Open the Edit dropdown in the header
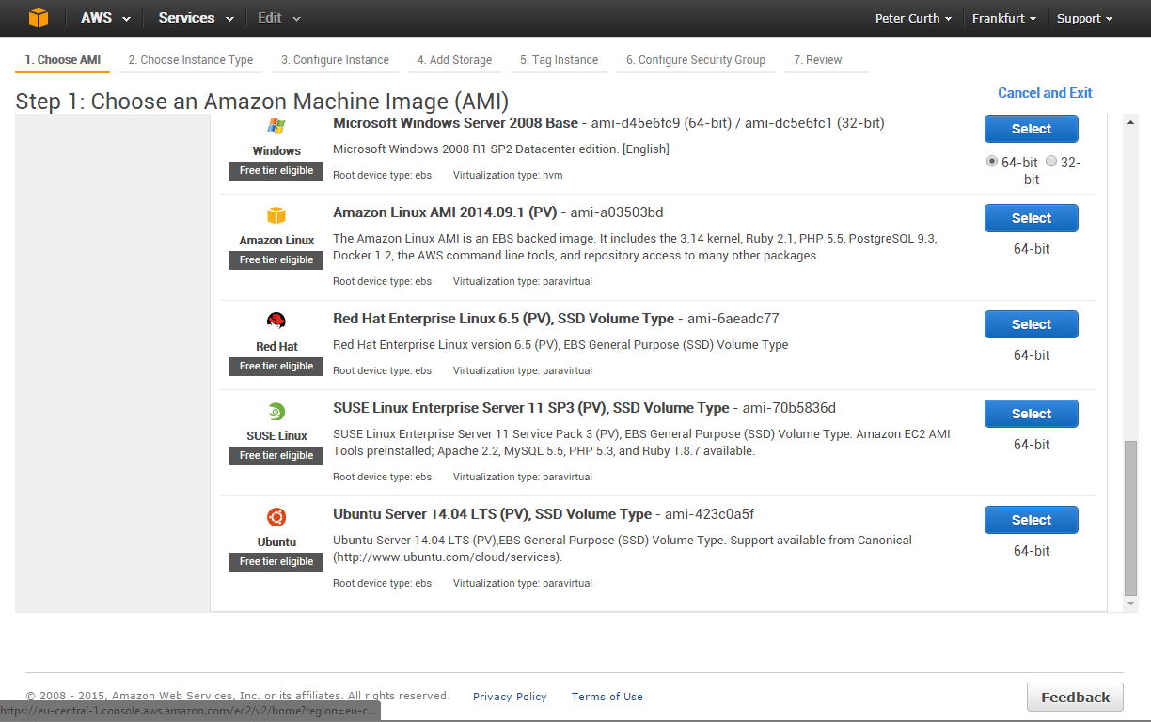1151x722 pixels. coord(279,18)
